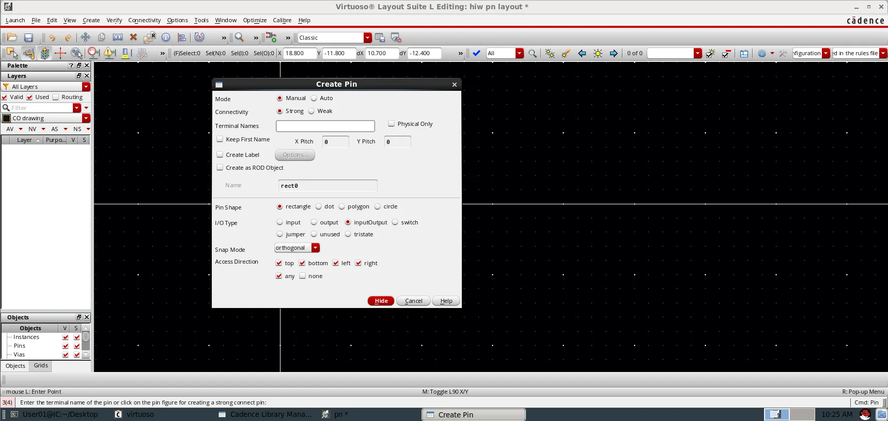Enable the Create Label checkbox
Screen dimensions: 888x421
[220, 154]
